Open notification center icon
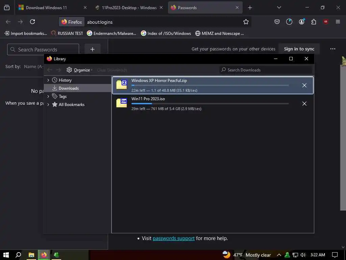Viewport: 346px width, 260px height. (x=335, y=255)
